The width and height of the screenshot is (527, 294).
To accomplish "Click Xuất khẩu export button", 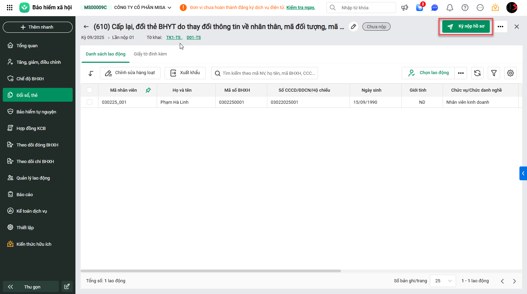I will coord(185,73).
